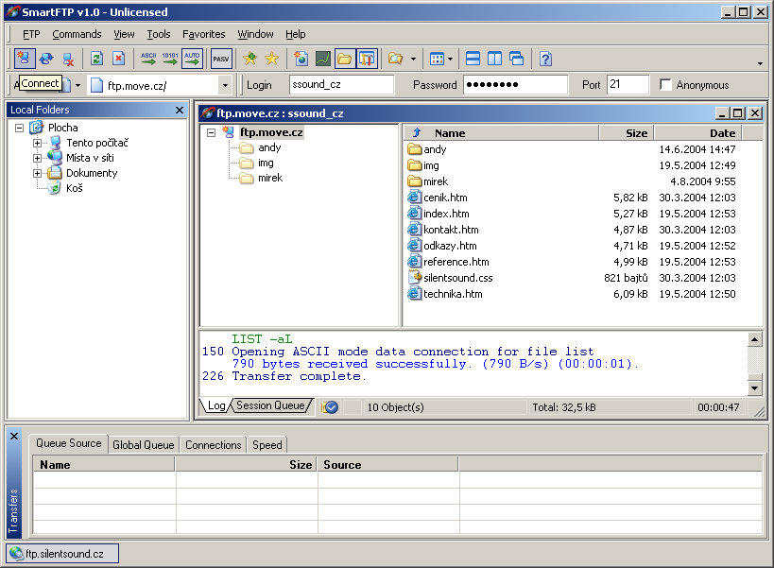Click the folder search icon with magnifier
This screenshot has width=774, height=568.
395,59
